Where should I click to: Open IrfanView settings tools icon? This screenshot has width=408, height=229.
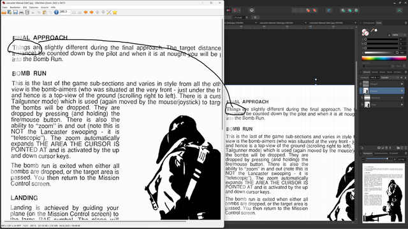[x=109, y=12]
